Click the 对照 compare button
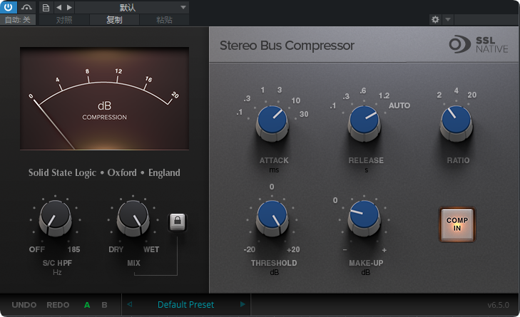 64,20
